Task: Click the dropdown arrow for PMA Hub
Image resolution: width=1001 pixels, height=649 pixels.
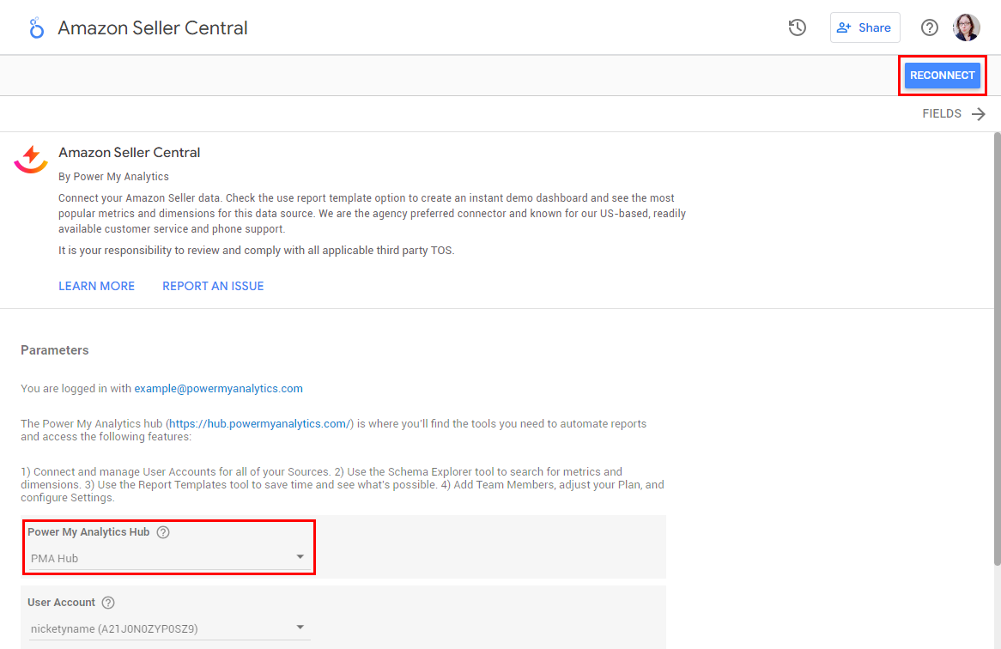Action: pos(300,557)
